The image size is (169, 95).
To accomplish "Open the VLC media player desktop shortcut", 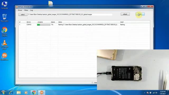I will point(4,45).
